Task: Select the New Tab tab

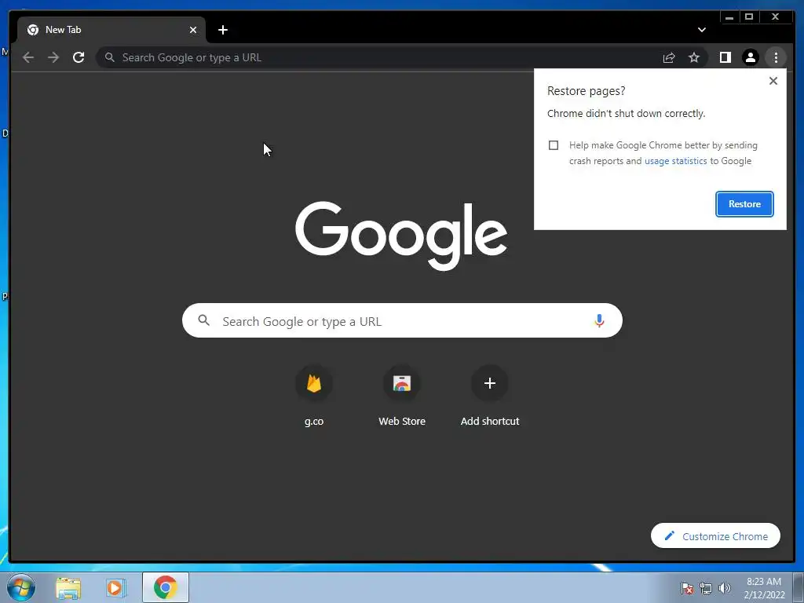Action: [x=111, y=30]
